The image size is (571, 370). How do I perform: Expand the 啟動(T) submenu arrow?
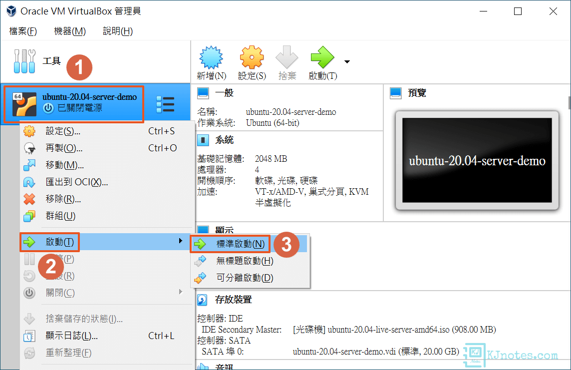[180, 241]
